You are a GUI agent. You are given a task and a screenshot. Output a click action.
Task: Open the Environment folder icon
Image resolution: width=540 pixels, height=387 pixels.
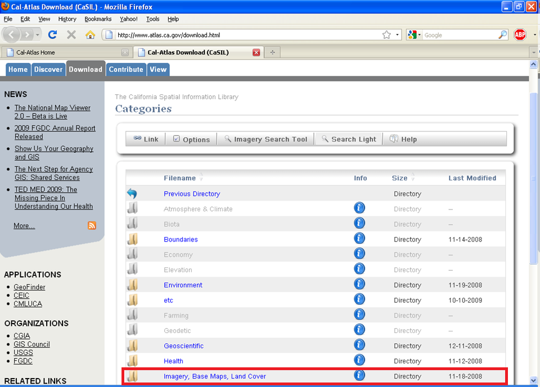point(133,285)
